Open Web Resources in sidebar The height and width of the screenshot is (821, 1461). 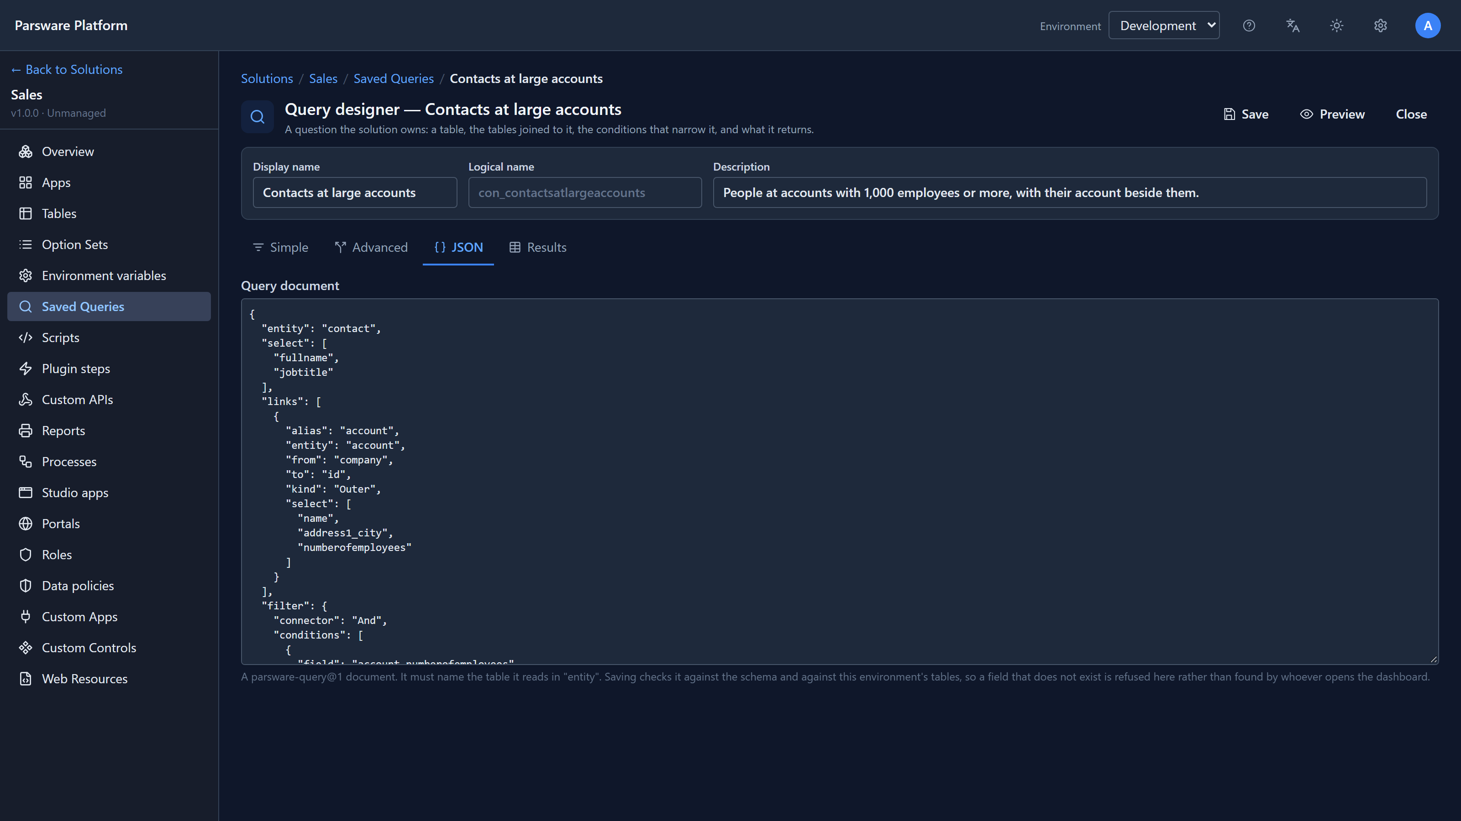[x=109, y=679]
